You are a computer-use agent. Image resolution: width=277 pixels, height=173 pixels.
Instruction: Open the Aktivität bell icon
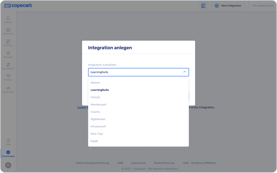pyautogui.click(x=8, y=18)
